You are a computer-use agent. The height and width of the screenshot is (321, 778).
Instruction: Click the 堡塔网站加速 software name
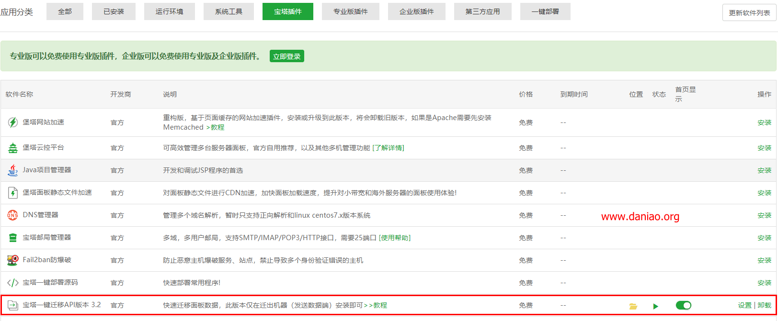[x=44, y=122]
